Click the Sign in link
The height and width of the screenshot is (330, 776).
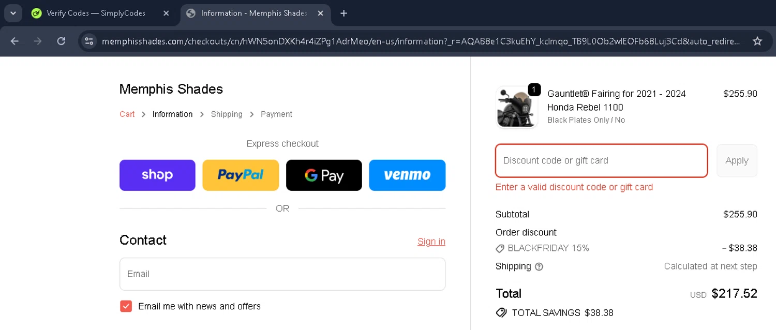point(431,242)
